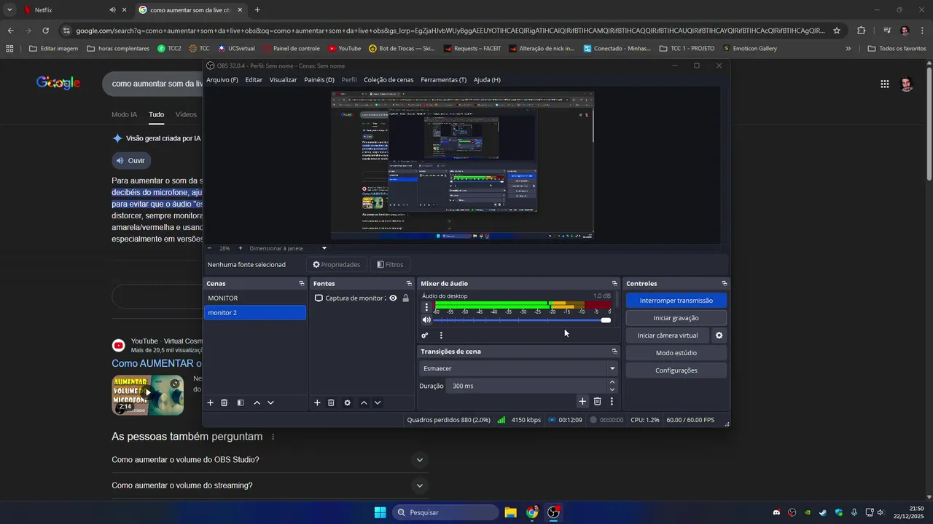Open OBS Studio from the taskbar
Viewport: 933px width, 524px height.
(553, 512)
